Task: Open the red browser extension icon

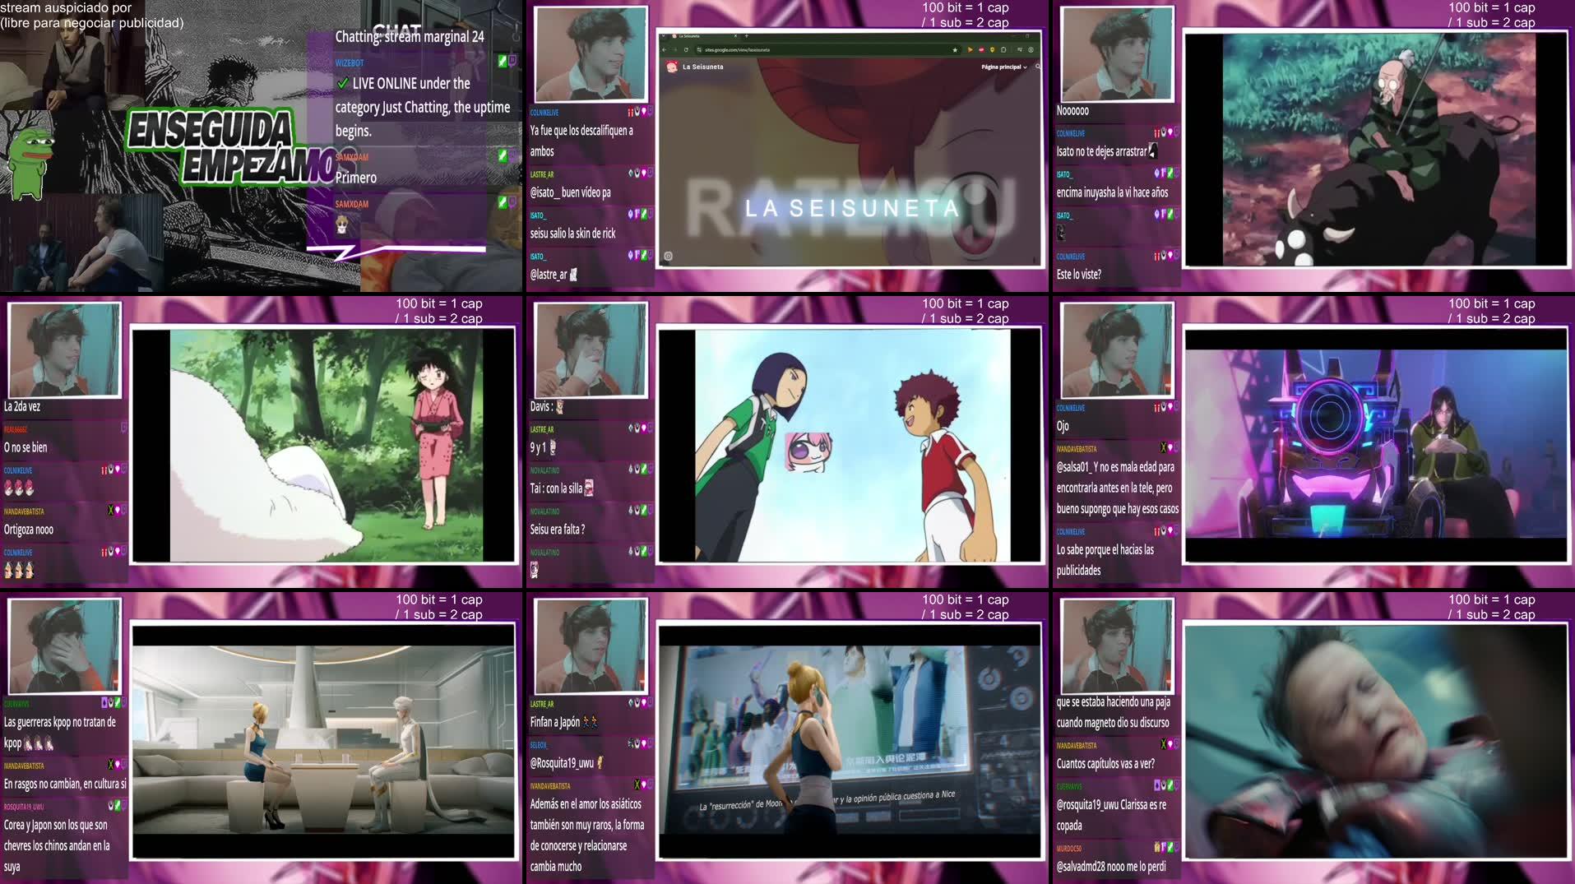Action: coord(981,49)
